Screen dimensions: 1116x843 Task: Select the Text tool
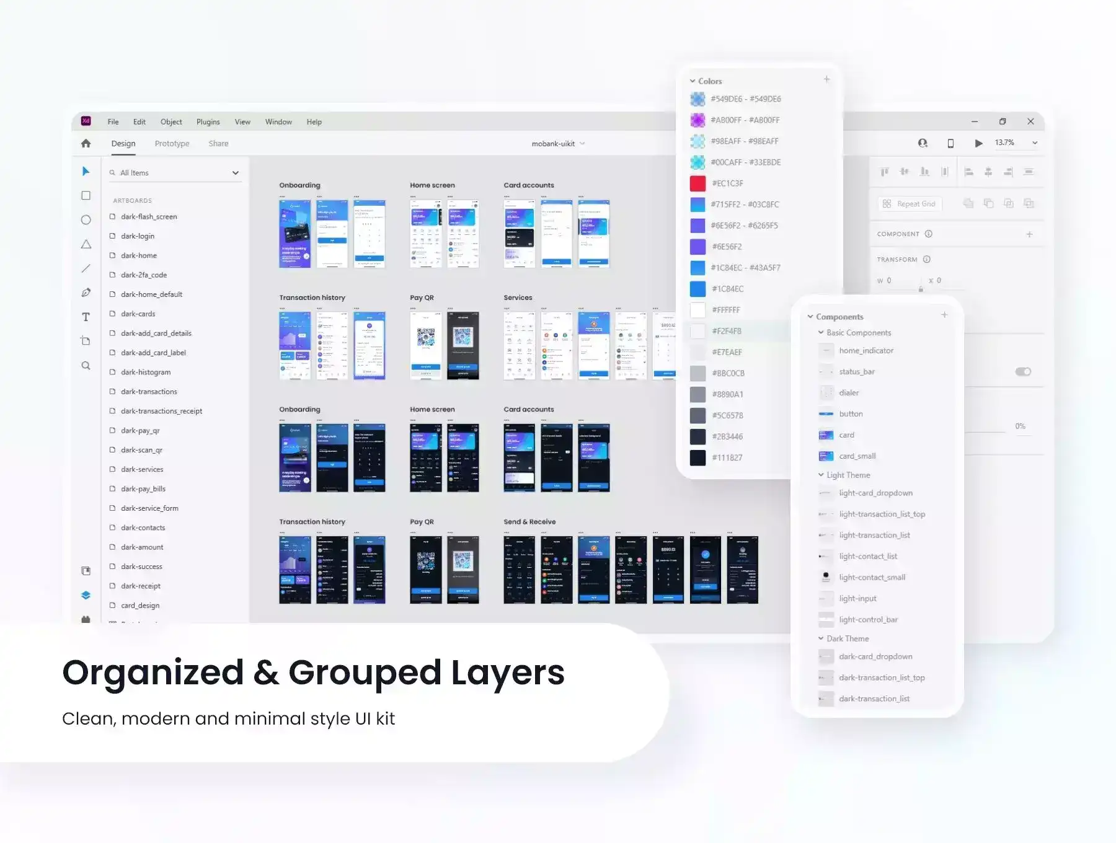click(86, 317)
